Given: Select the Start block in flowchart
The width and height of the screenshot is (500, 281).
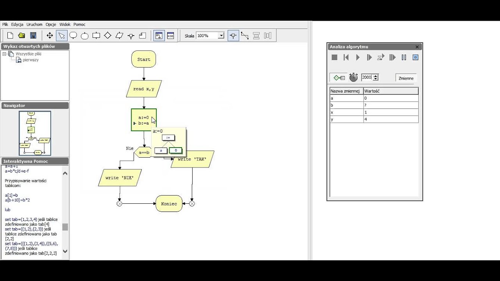Looking at the screenshot, I should pos(144,59).
